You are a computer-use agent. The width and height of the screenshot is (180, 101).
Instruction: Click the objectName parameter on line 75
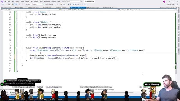[75, 48]
